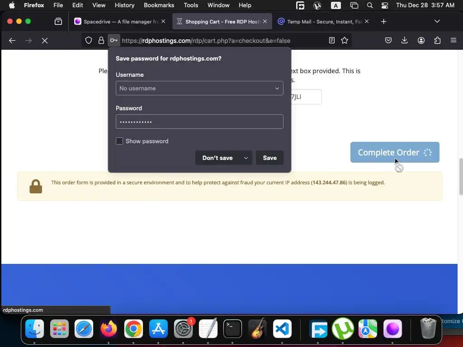Click the page vertical scrollbar
Image resolution: width=463 pixels, height=347 pixels.
pyautogui.click(x=461, y=177)
